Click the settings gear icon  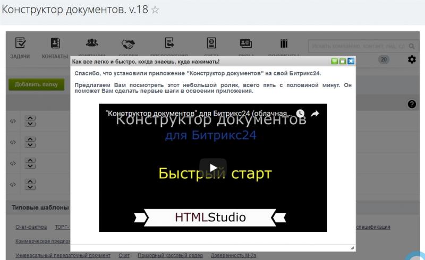[x=411, y=61]
